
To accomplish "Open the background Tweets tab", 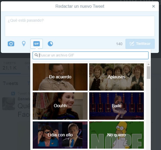I will pyautogui.click(x=10, y=83).
